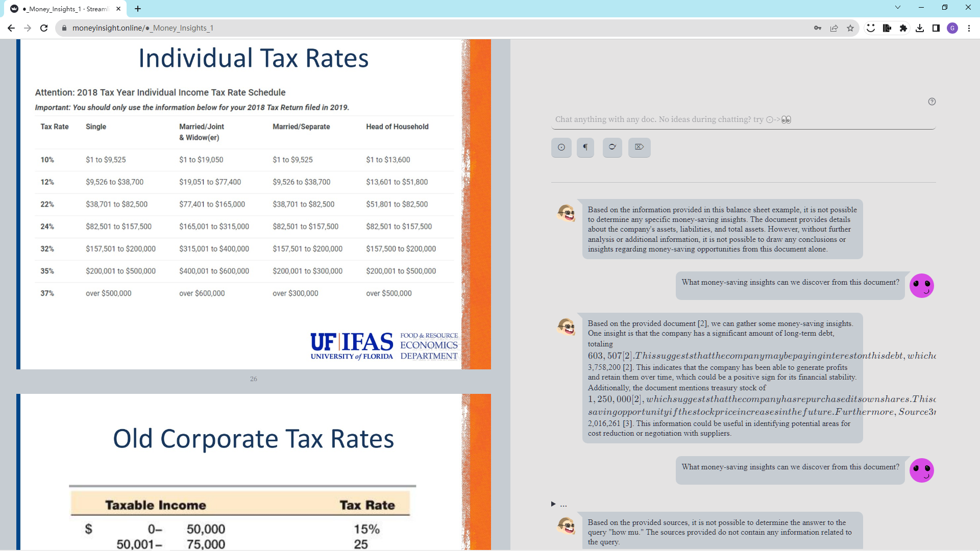Click the 37% tax rate row label

pos(47,293)
